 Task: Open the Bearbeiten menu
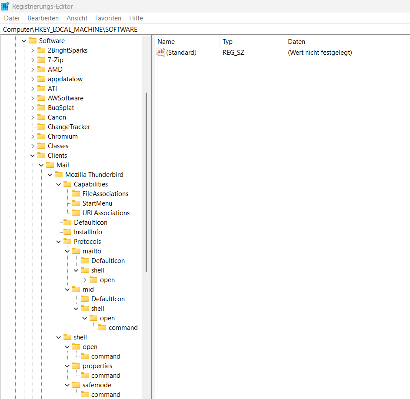click(43, 18)
